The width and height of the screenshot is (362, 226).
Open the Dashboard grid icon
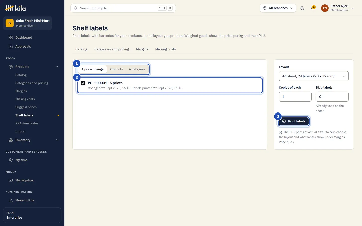click(x=11, y=37)
